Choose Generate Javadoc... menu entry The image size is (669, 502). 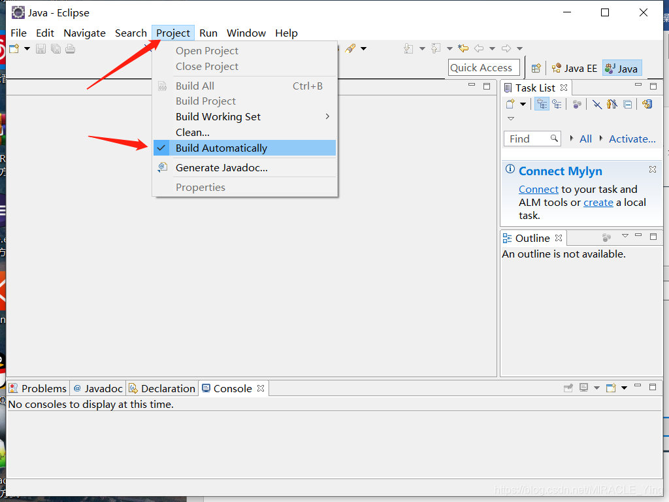(x=244, y=168)
